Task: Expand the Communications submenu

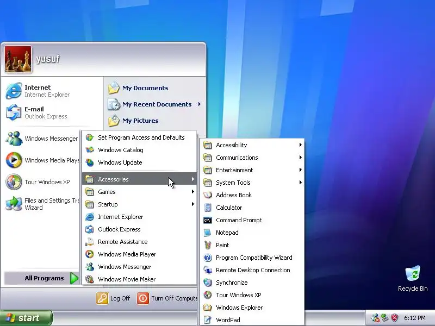Action: 252,158
